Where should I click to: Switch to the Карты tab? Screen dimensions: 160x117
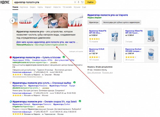coord(40,7)
